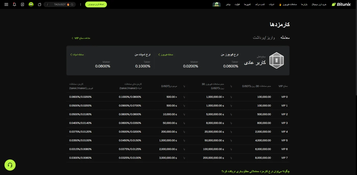Screen dimensions: 357x175
Task: Click the 0.0900%/0.0700% spot fee cell
Action: [x=130, y=106]
